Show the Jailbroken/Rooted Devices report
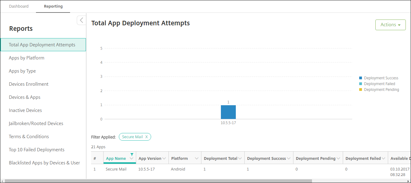Viewport: 411px width, 183px height. pyautogui.click(x=36, y=124)
